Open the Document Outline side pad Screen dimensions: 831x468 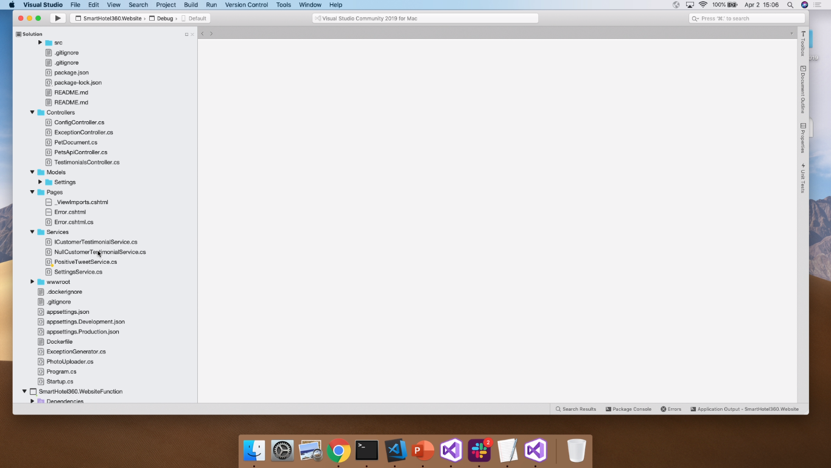[803, 90]
